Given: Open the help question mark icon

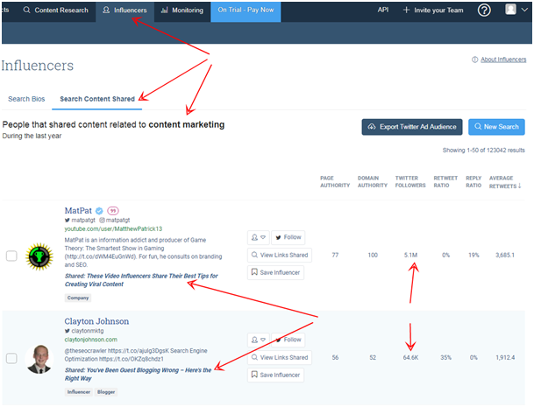Looking at the screenshot, I should click(x=484, y=11).
